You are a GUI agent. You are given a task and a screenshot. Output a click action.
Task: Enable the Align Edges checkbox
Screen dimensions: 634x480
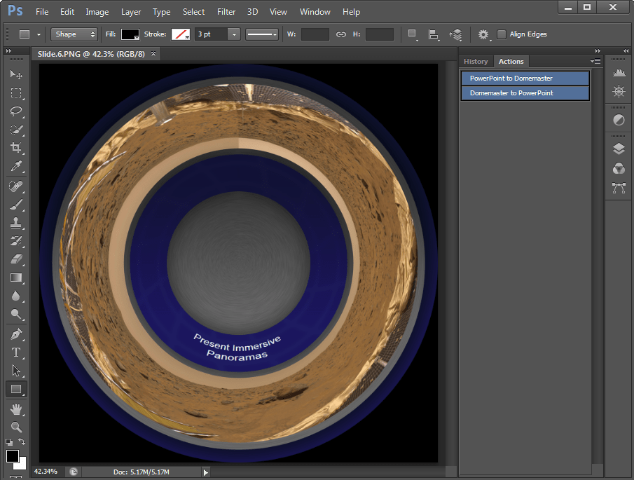pyautogui.click(x=502, y=34)
